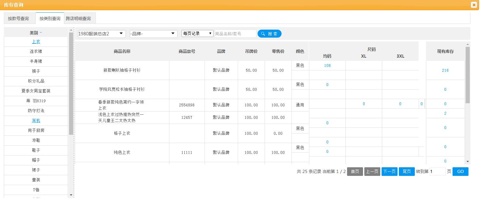Open the 1980服装总店2 store dropdown
The image size is (480, 202).
point(101,33)
